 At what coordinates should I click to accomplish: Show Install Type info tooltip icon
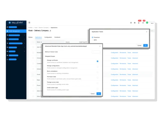pyautogui.click(x=86, y=42)
